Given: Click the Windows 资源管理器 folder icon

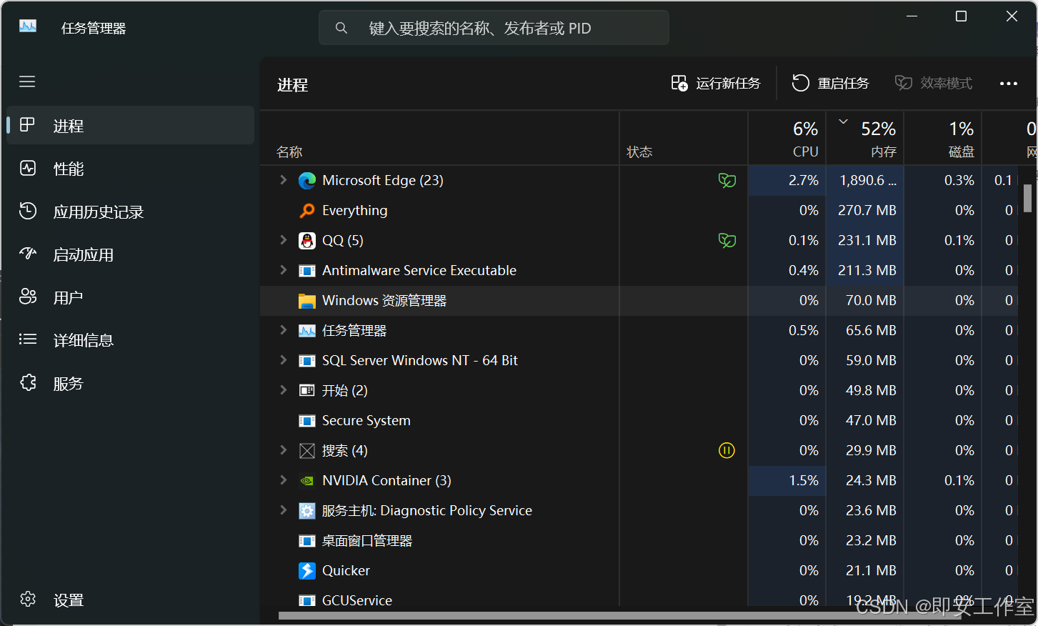Looking at the screenshot, I should 307,301.
